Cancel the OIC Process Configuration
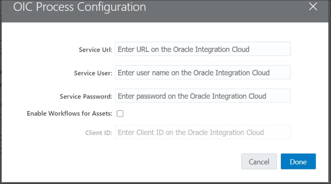The width and height of the screenshot is (331, 184). tap(259, 161)
